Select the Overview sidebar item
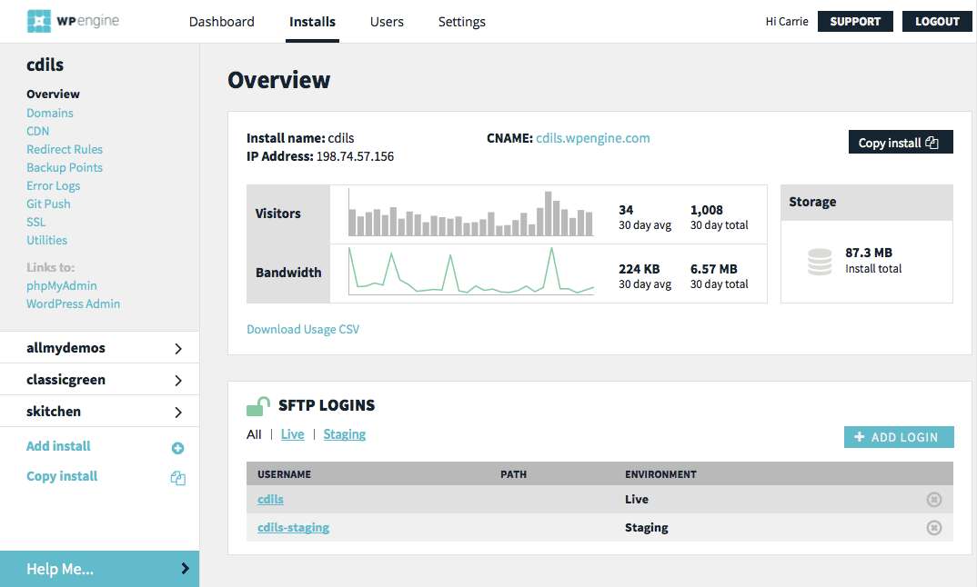Image resolution: width=977 pixels, height=587 pixels. pos(53,94)
